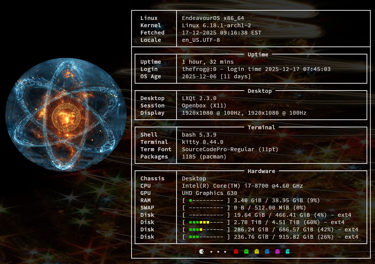Click the 42% disk usage bar
This screenshot has width=375, height=264.
(206, 229)
